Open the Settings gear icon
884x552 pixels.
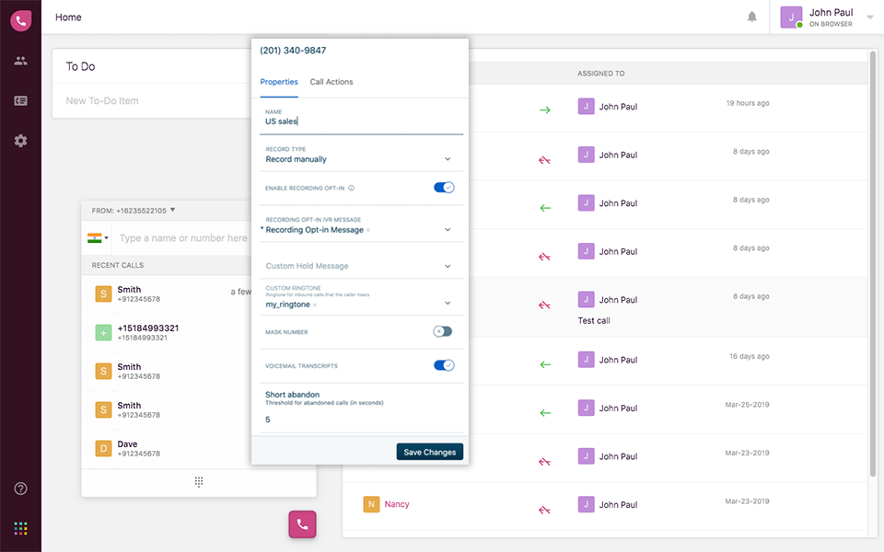[20, 141]
